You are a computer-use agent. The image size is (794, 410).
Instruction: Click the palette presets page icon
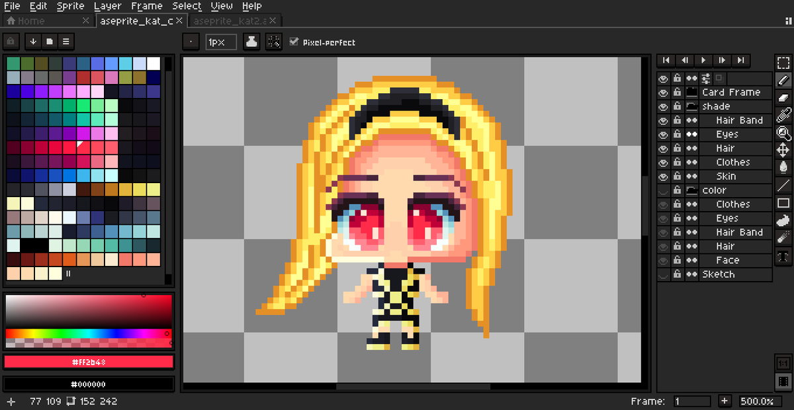click(x=50, y=42)
